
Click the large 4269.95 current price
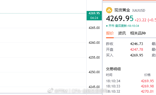[120, 18]
